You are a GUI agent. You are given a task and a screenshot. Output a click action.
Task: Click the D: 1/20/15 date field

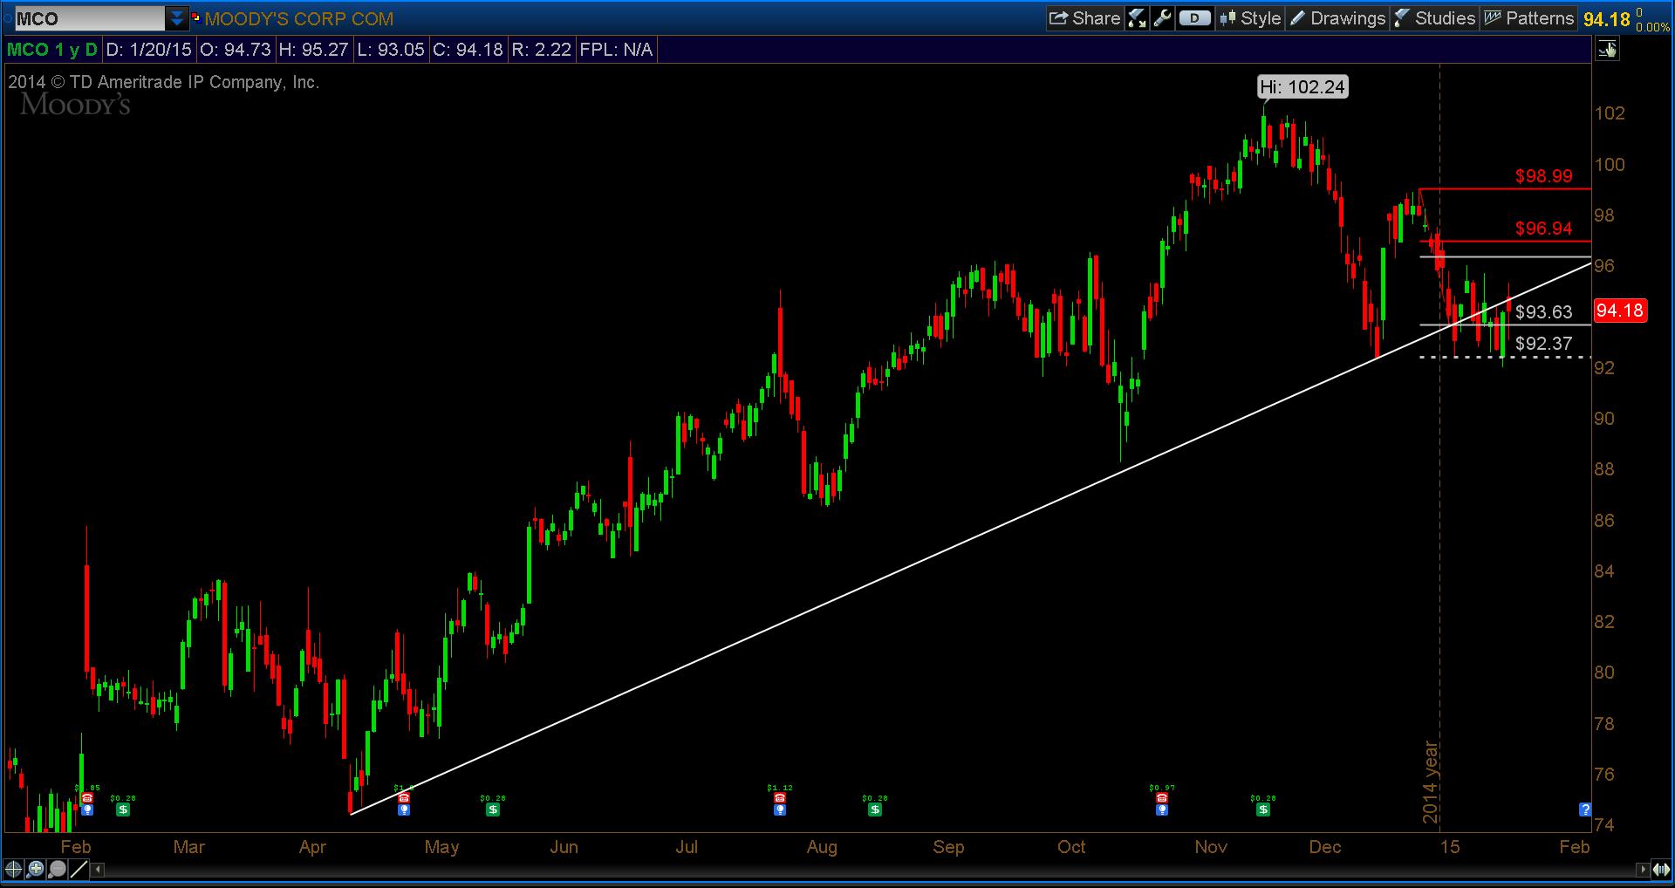coord(148,50)
